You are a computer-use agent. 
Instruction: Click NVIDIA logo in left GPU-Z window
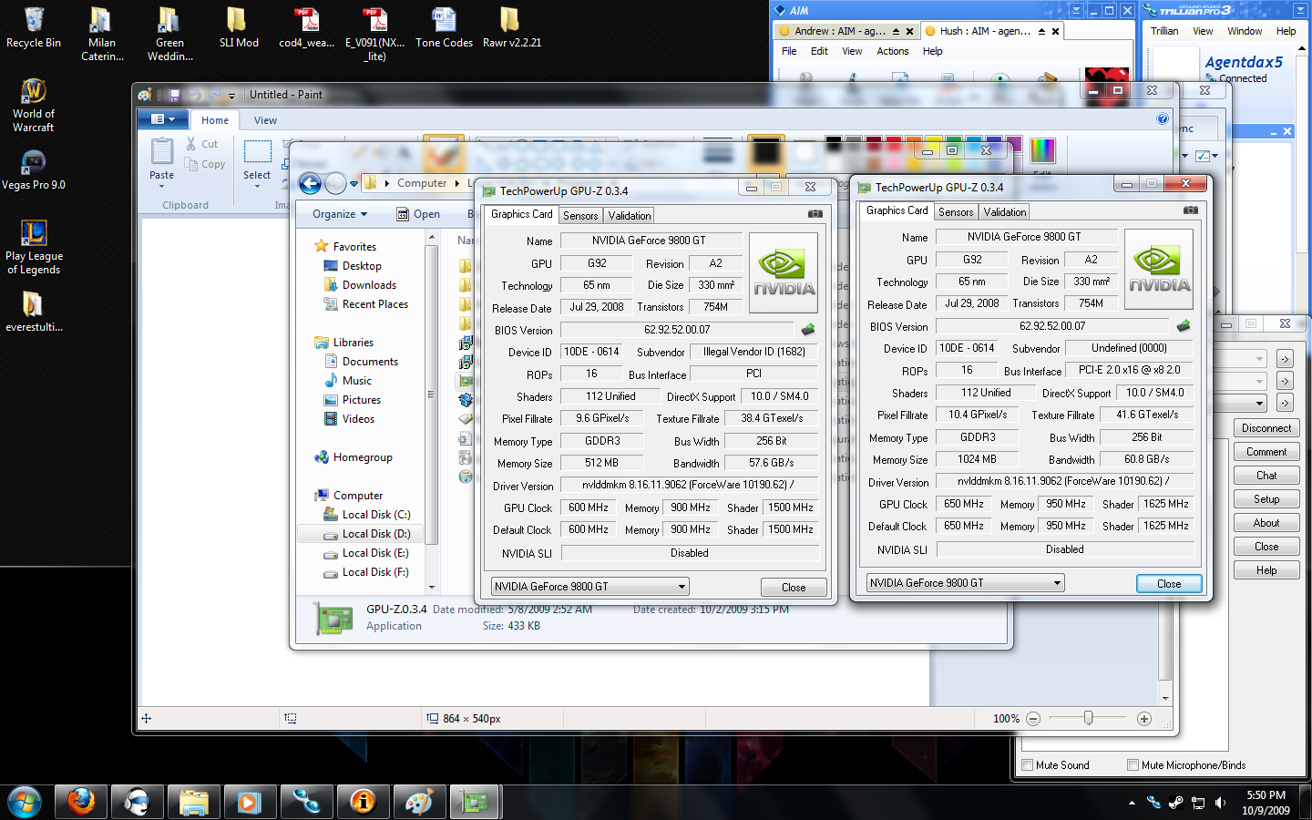tap(784, 272)
